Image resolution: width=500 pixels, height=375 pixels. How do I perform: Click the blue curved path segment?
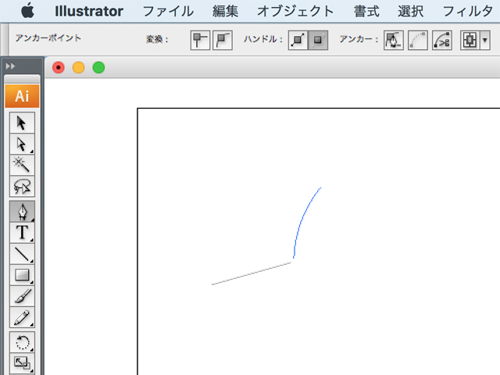click(x=300, y=222)
